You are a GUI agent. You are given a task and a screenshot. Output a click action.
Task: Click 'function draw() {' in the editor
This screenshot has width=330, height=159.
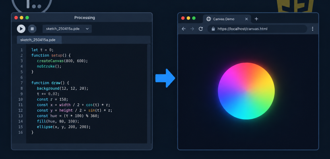[x=50, y=83]
